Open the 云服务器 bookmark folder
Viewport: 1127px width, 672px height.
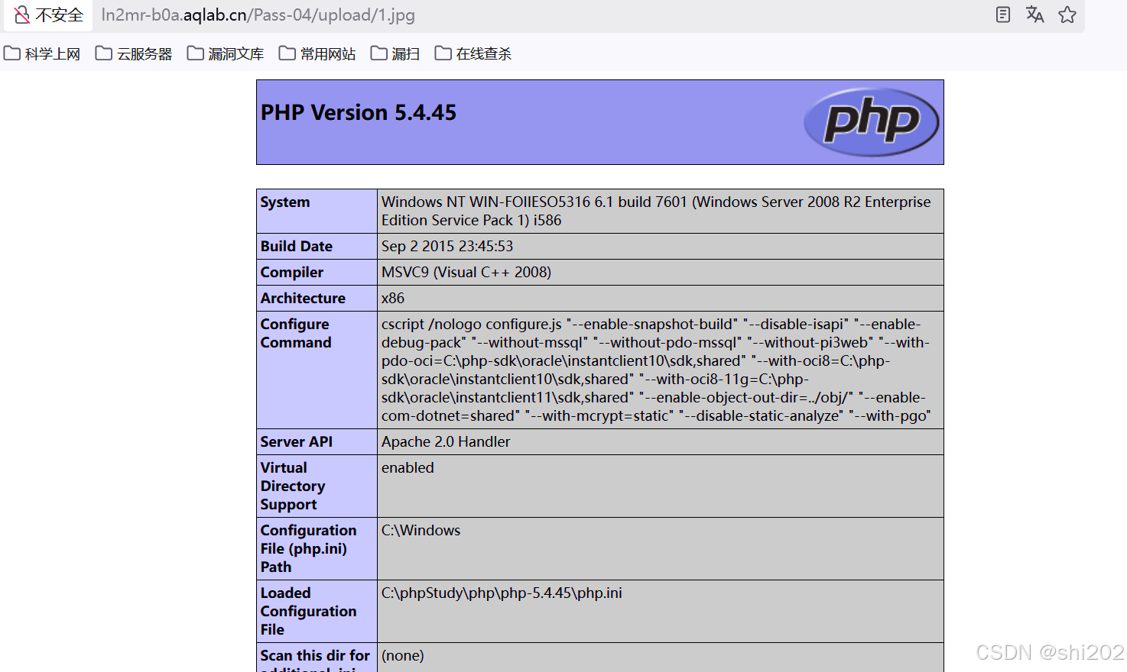click(134, 53)
